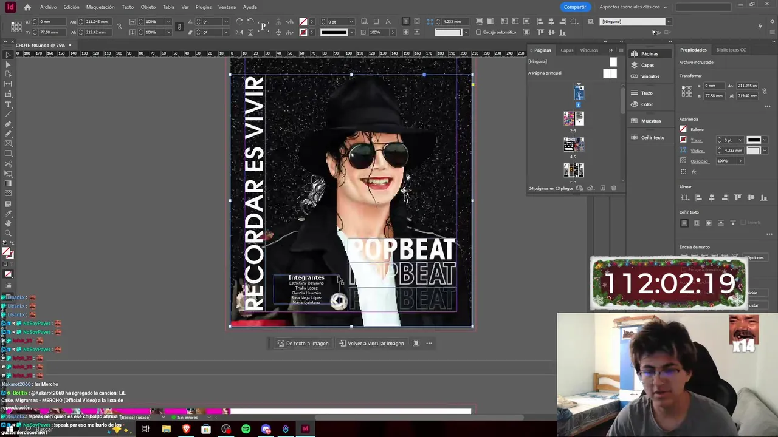Select the 2-3 spread thumbnail
Image resolution: width=778 pixels, height=437 pixels.
[x=573, y=118]
